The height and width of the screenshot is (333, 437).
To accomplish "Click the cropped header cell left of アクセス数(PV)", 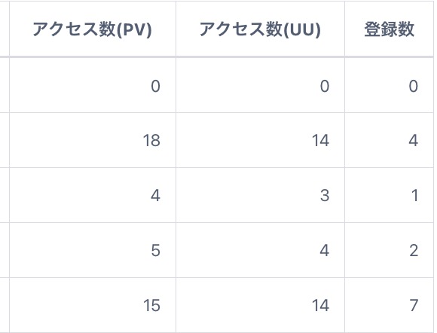I will click(5, 29).
